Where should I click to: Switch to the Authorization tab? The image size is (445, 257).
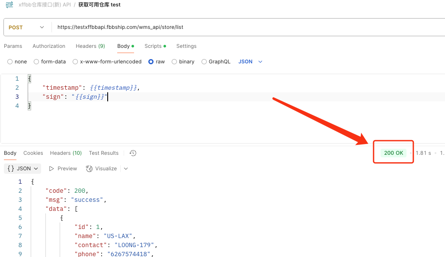[x=49, y=46]
